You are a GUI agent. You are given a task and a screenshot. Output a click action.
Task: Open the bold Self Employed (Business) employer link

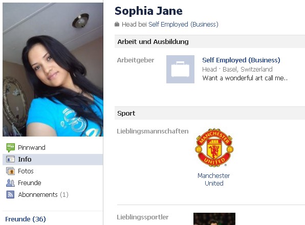241,60
